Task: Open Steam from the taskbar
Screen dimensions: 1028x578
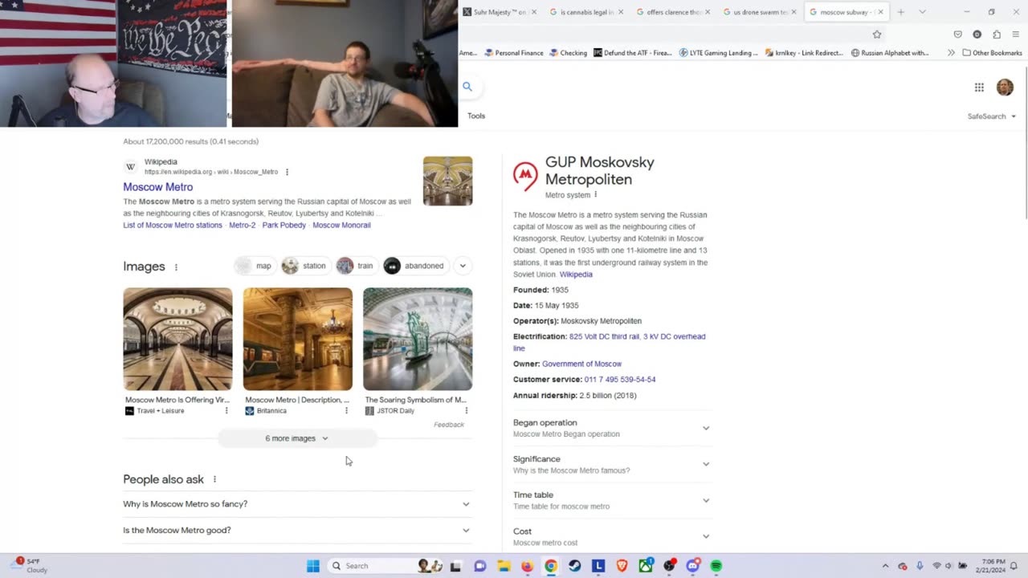Action: tap(575, 566)
